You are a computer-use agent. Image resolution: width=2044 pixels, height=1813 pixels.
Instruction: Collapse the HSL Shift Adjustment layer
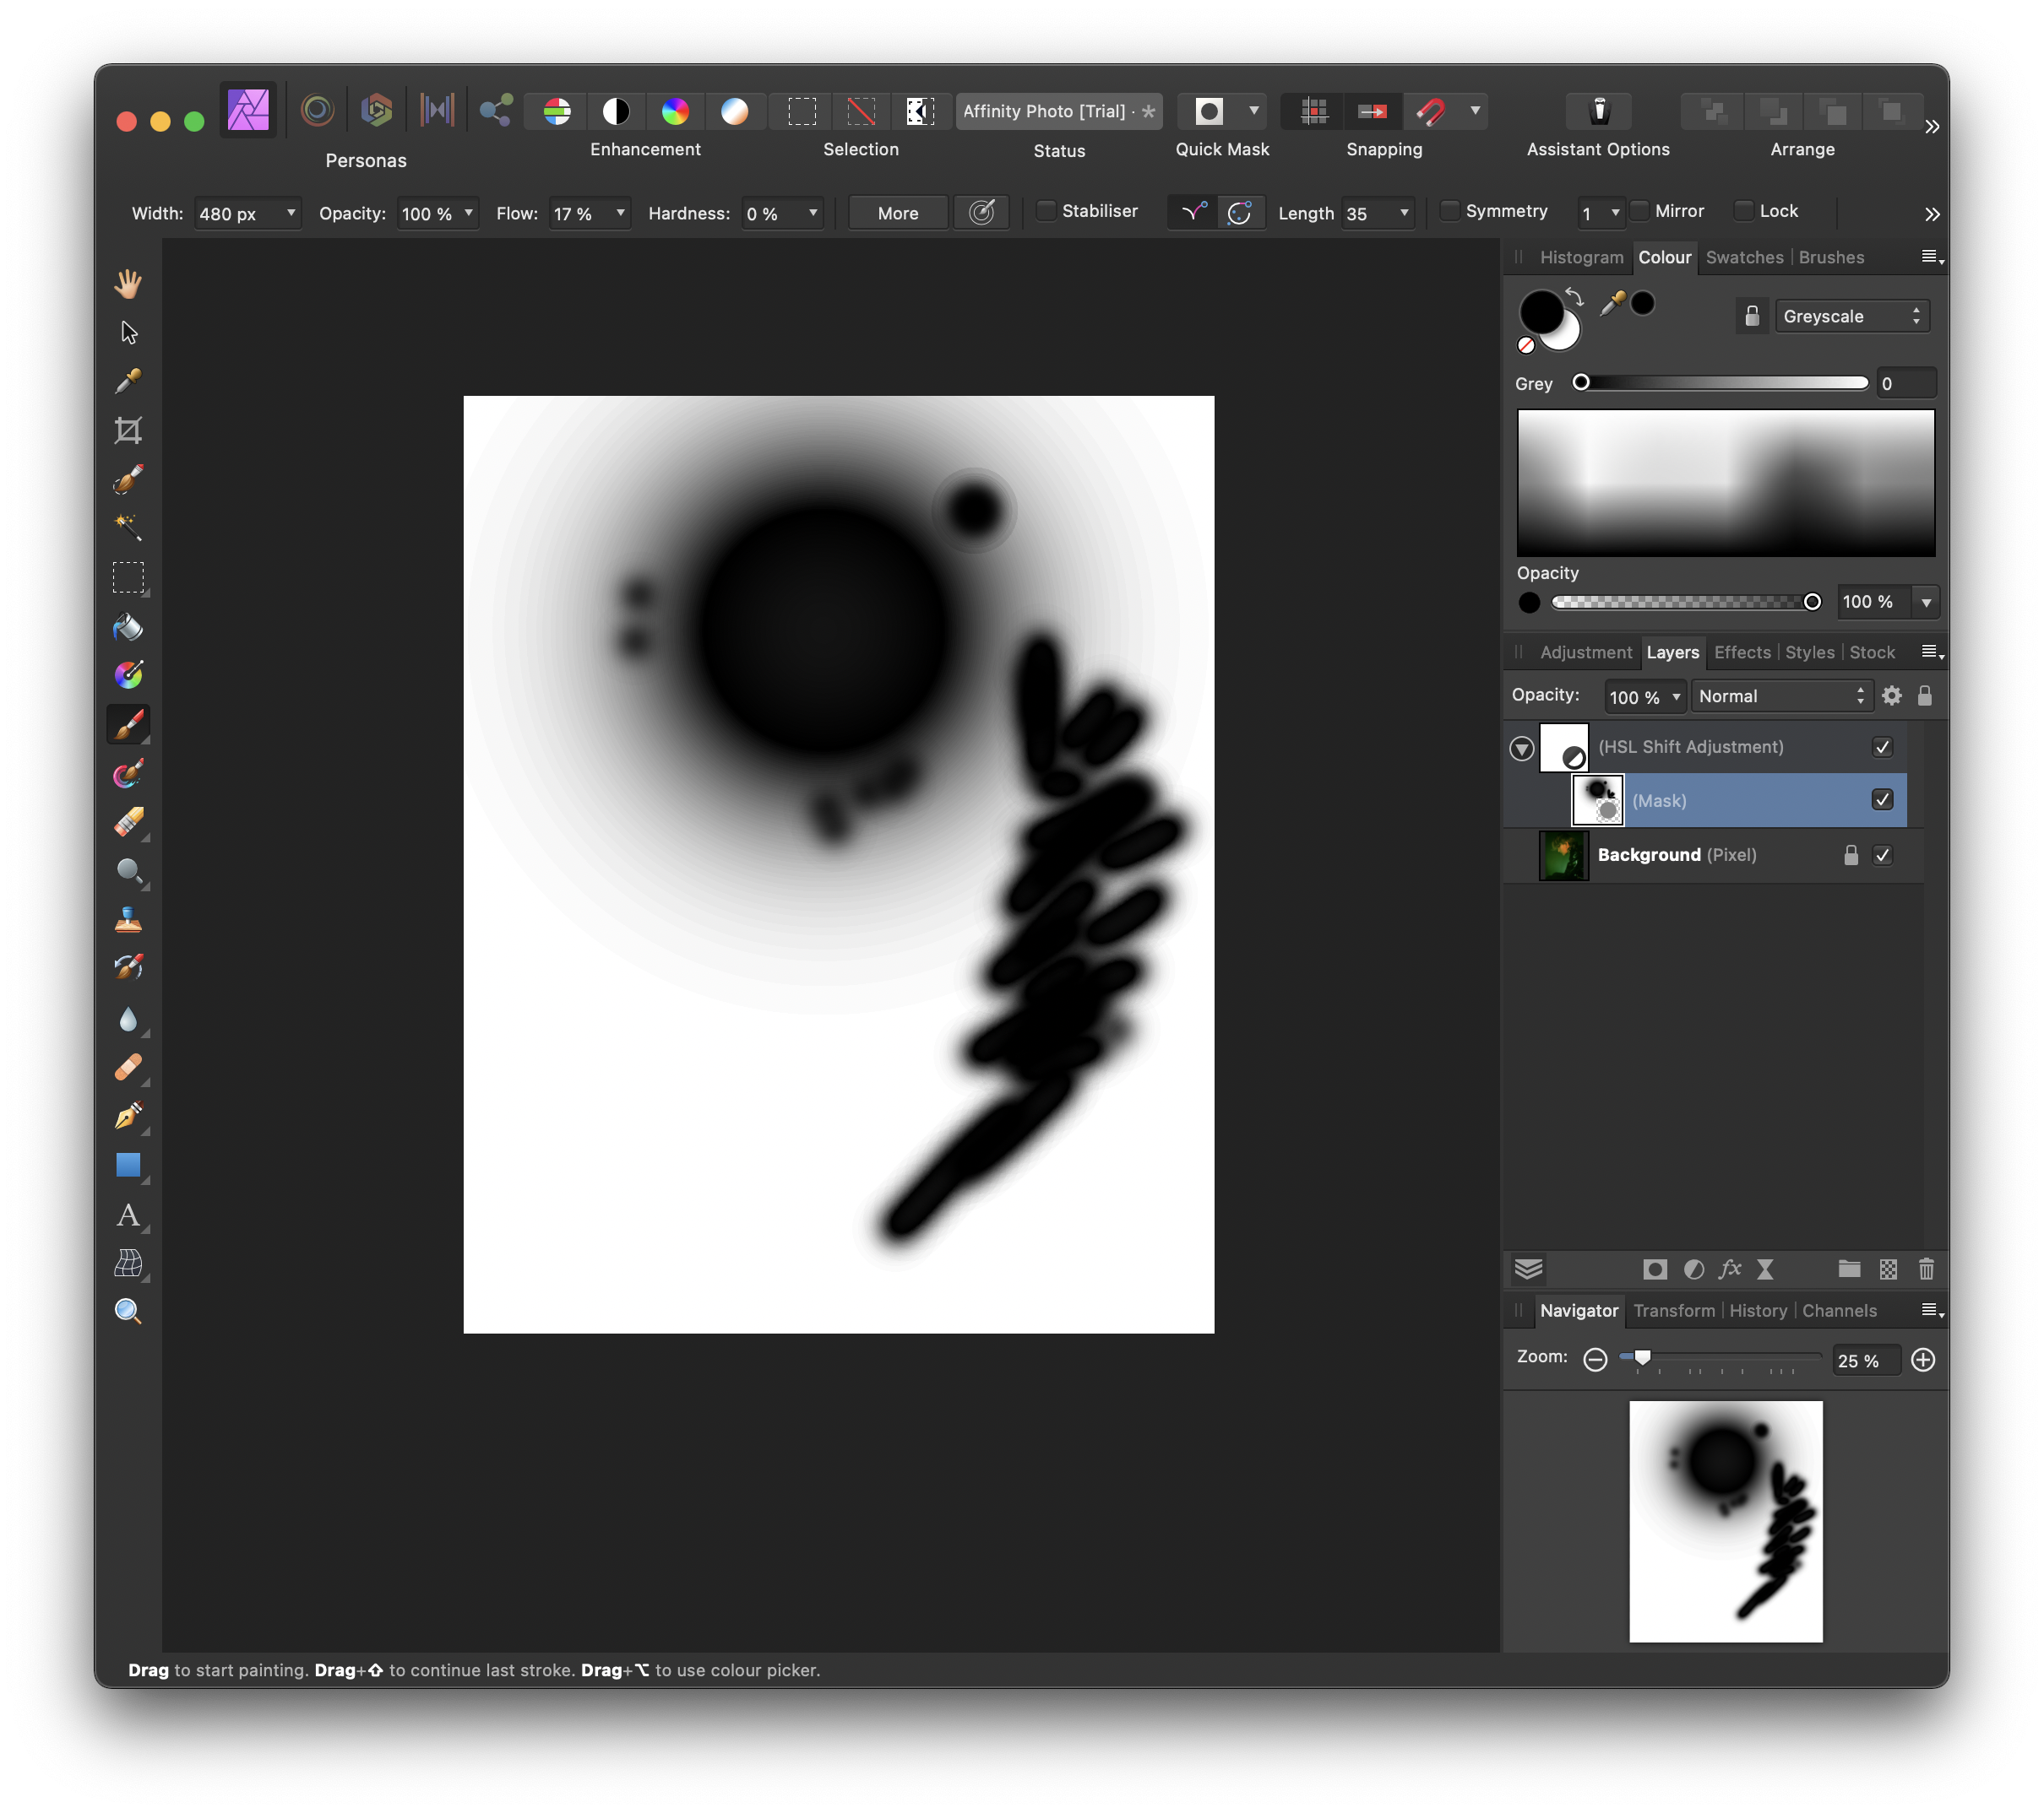coord(1522,748)
